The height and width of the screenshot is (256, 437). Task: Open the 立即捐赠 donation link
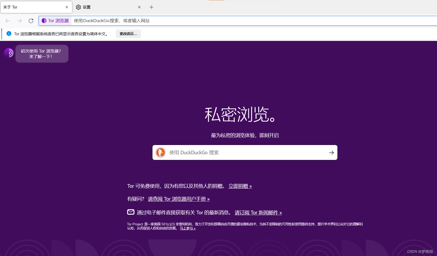[240, 186]
